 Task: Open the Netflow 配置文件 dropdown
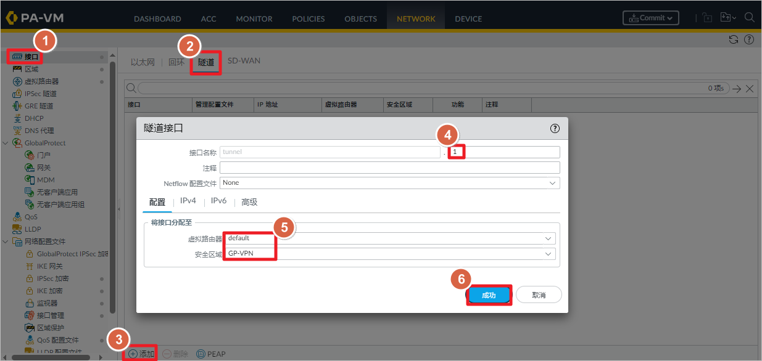point(390,183)
